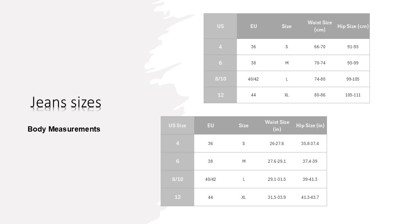The height and width of the screenshot is (224, 399).
Task: Select the 27.6-29.1 waist cell
Action: click(x=277, y=161)
